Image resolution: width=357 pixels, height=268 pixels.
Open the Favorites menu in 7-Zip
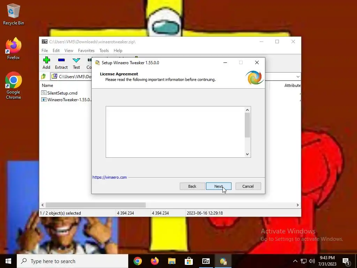[86, 51]
